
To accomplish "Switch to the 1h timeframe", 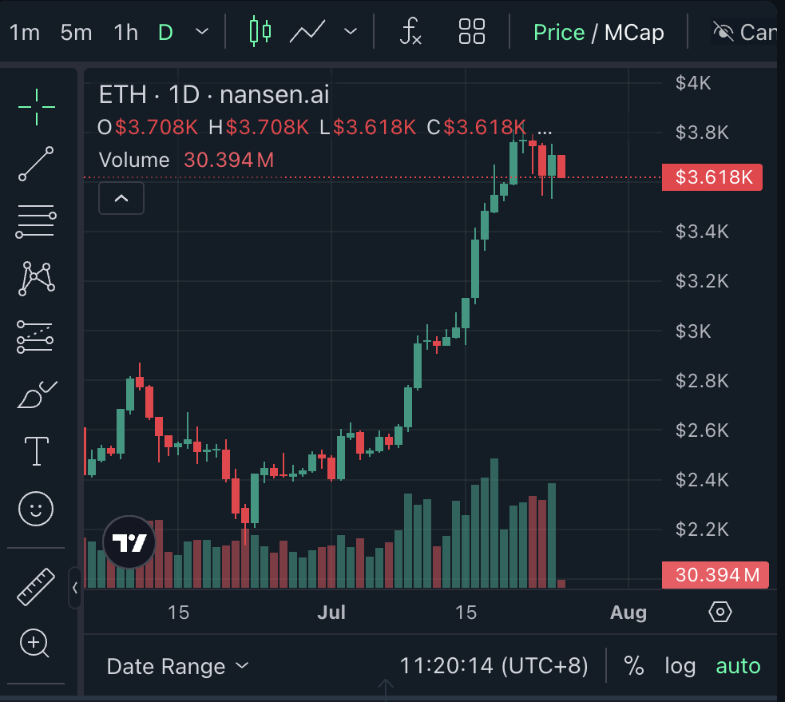I will (x=125, y=32).
